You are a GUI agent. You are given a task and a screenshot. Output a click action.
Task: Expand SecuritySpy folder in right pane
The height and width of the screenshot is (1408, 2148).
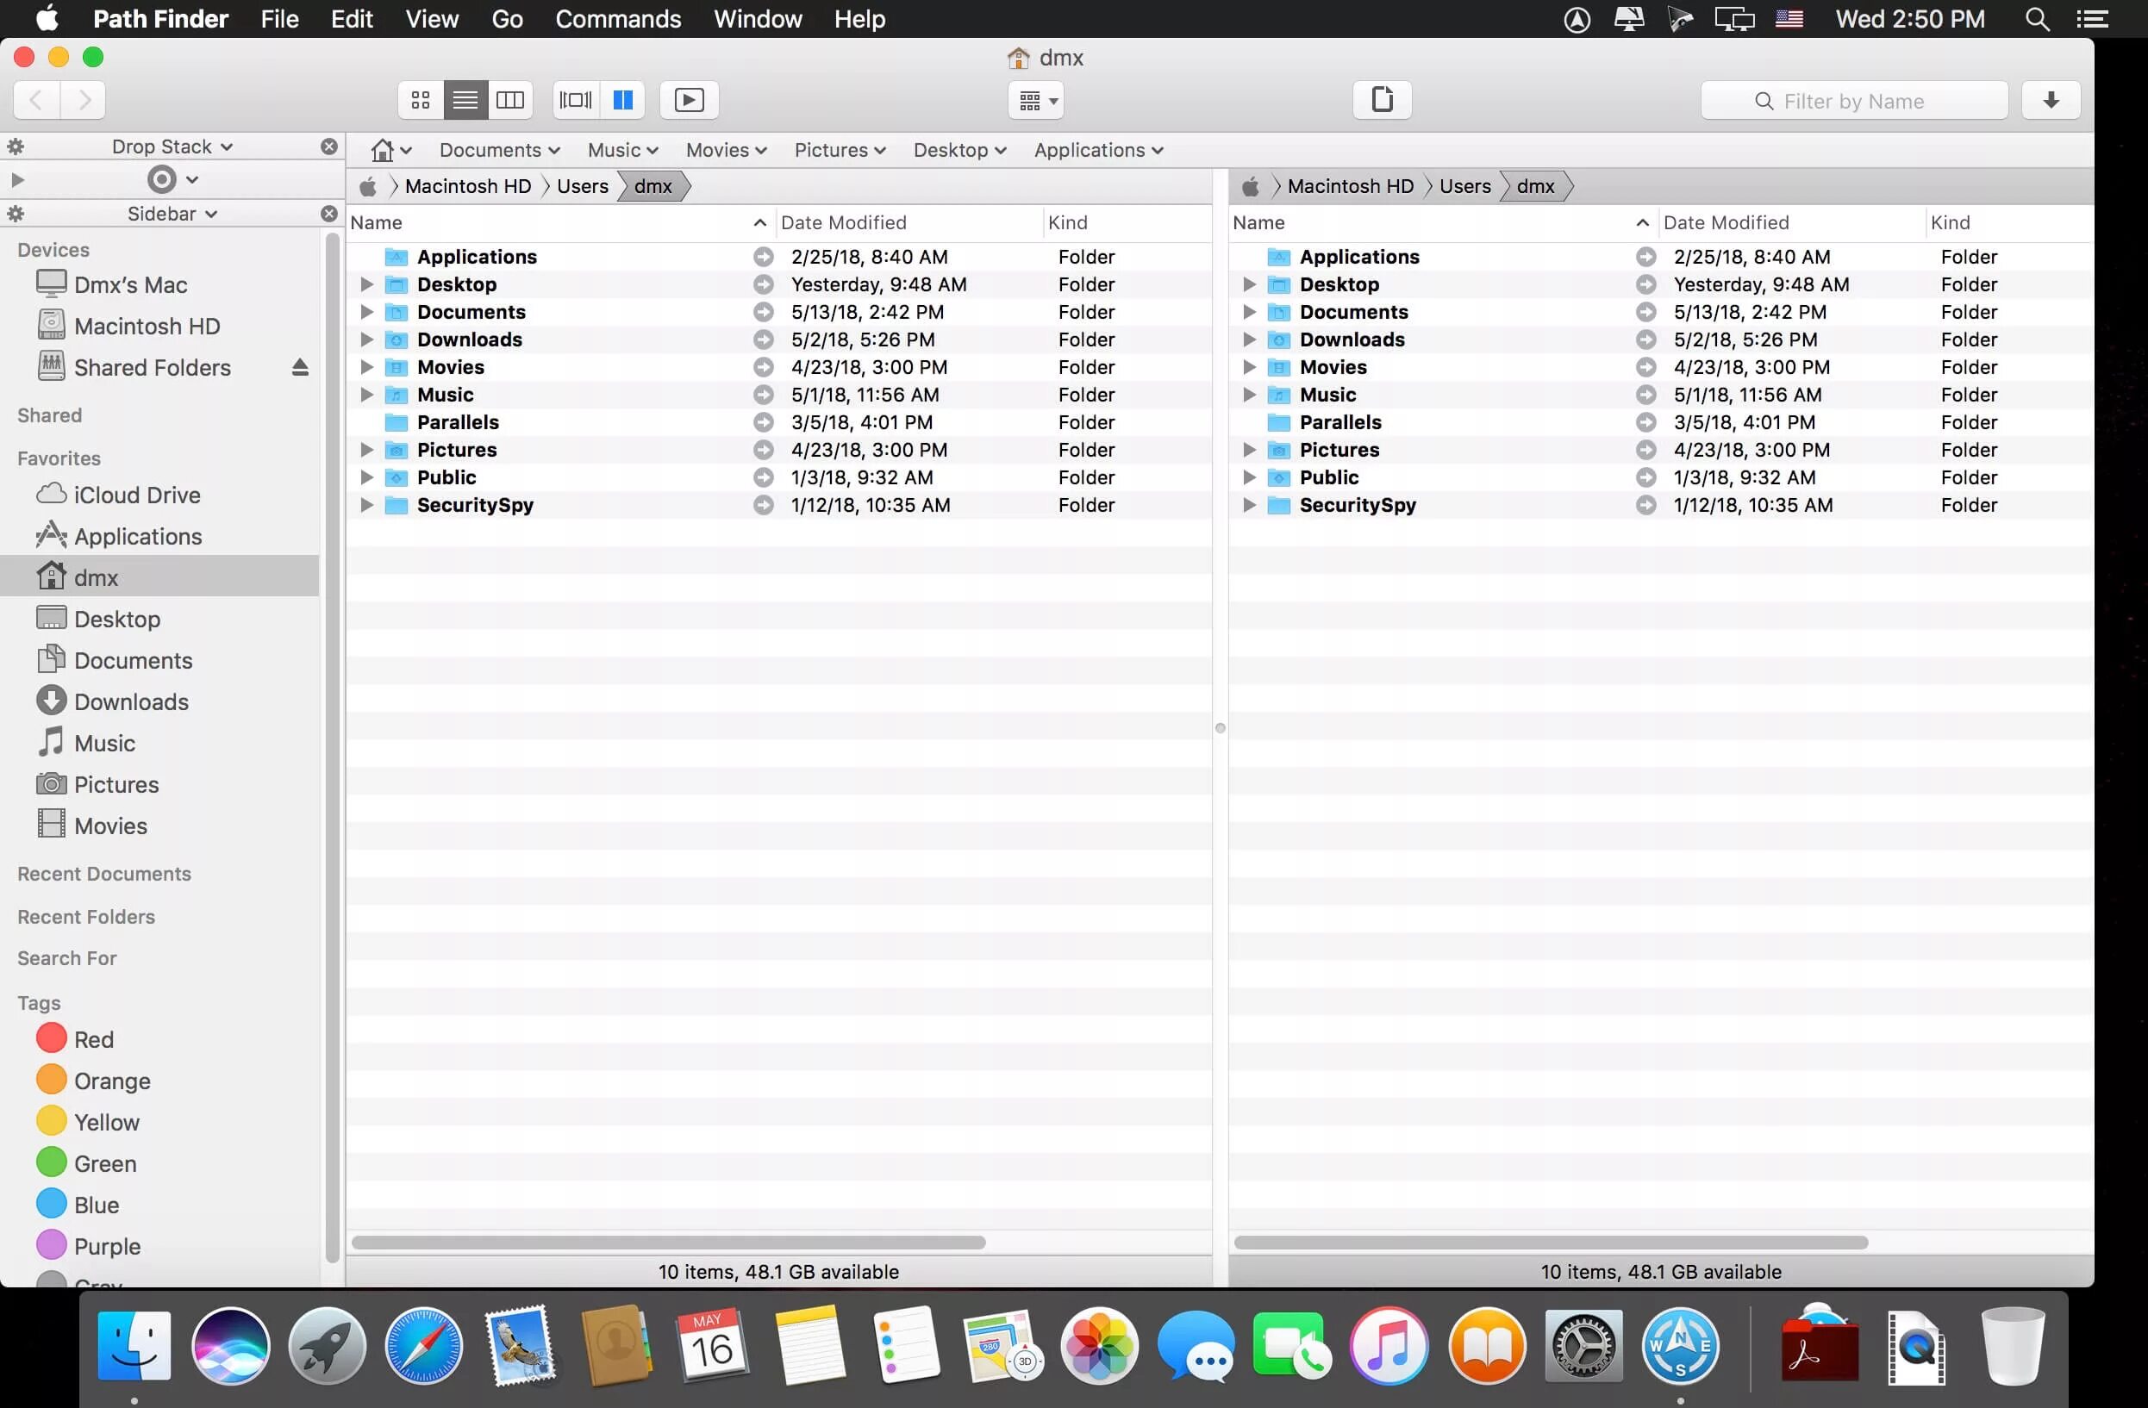pos(1249,505)
